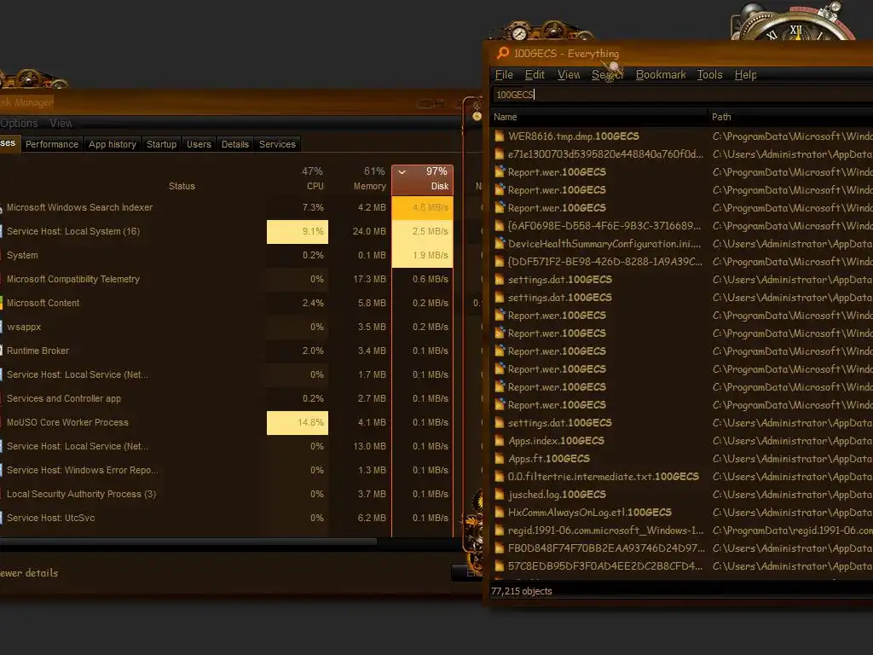Switch to the Users tab
873x655 pixels.
point(199,144)
